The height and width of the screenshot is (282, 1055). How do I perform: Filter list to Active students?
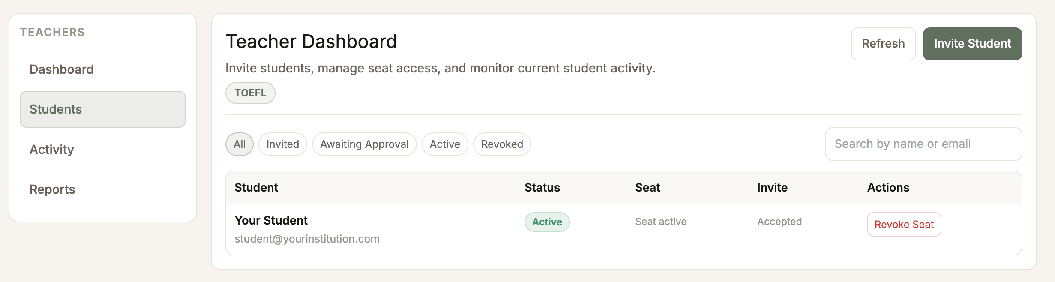tap(445, 144)
